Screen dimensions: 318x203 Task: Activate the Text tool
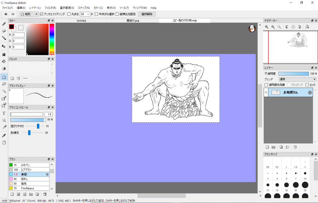[4, 113]
